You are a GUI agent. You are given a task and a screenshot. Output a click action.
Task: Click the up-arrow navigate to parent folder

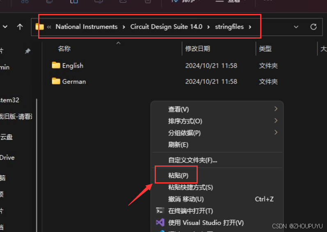(x=20, y=27)
